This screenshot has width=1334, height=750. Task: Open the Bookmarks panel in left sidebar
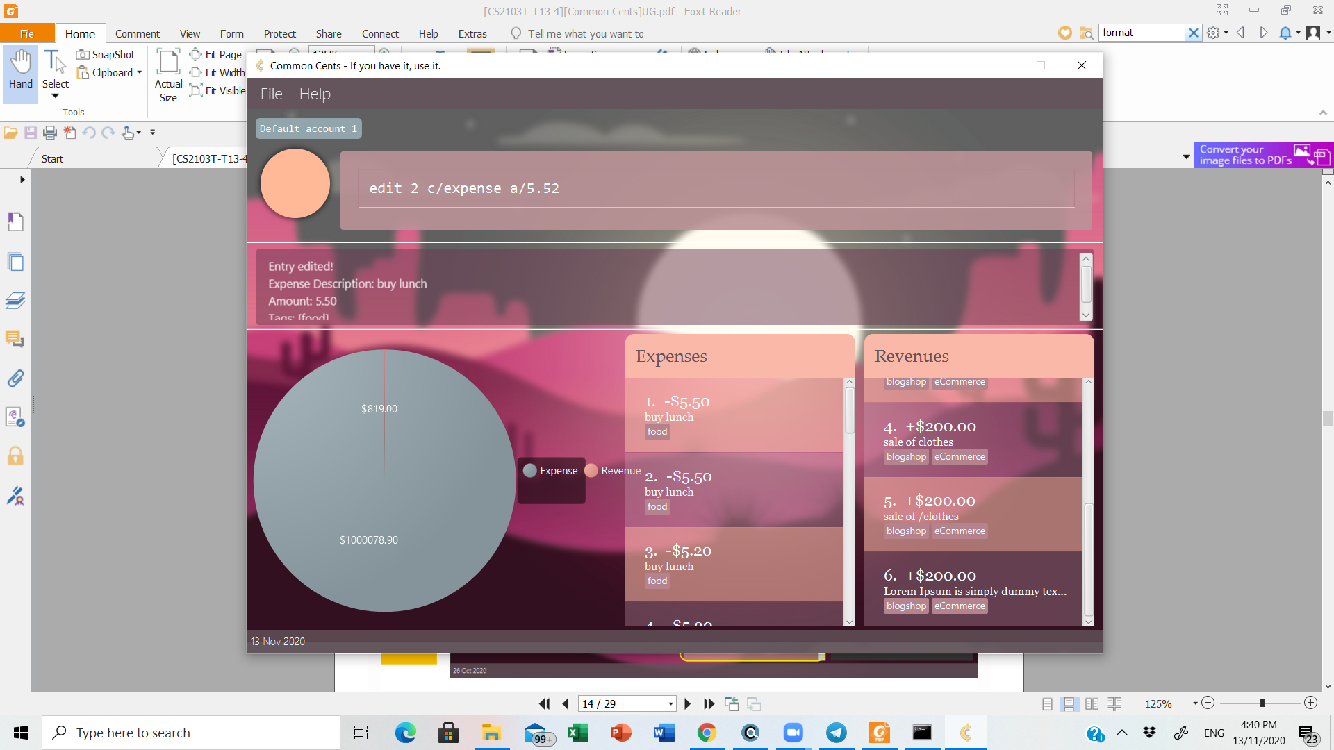tap(15, 222)
